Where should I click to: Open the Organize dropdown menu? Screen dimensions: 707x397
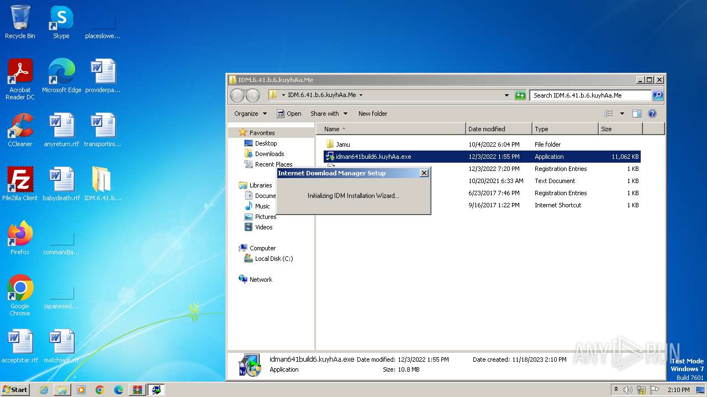[x=250, y=114]
